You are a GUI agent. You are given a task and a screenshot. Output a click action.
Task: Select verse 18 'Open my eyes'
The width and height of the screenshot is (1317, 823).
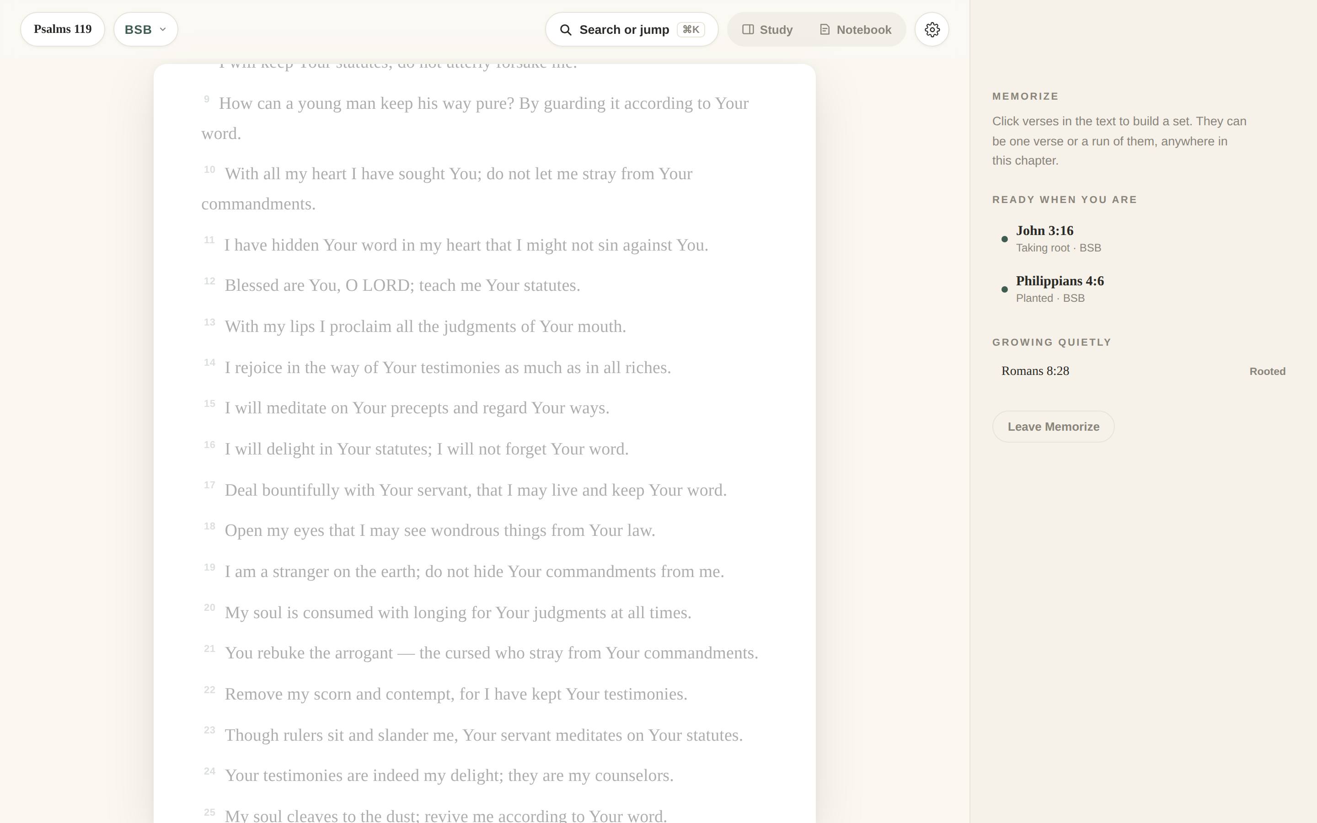[x=428, y=531]
